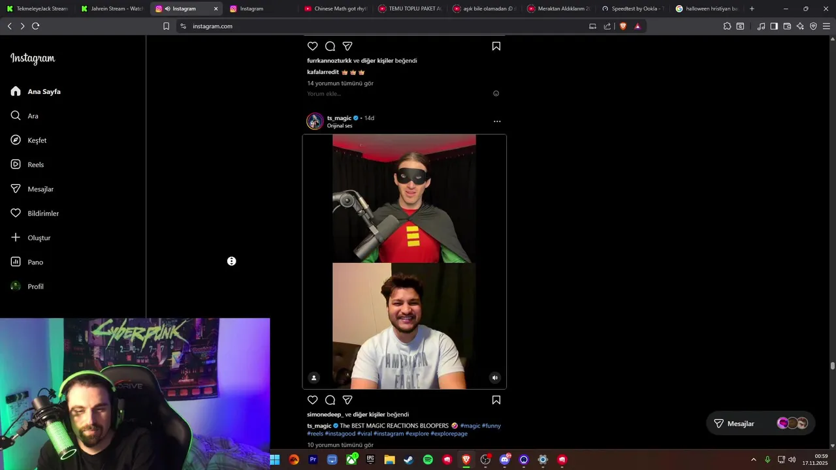Close the active Instagram tab
Image resolution: width=836 pixels, height=470 pixels.
[x=216, y=8]
